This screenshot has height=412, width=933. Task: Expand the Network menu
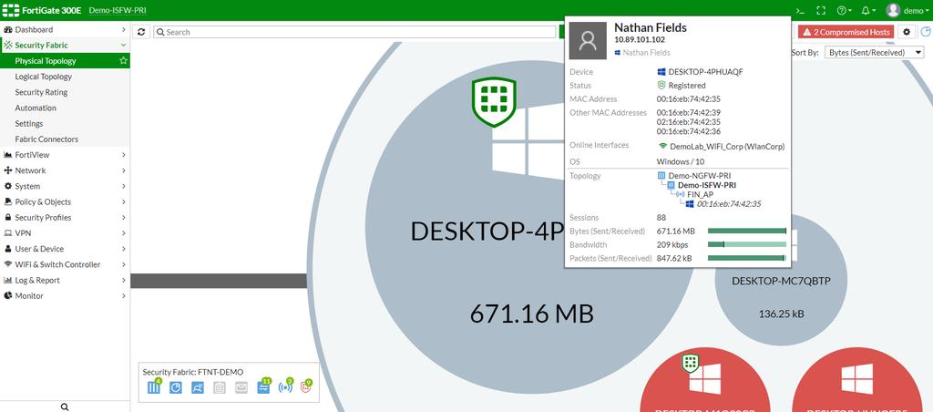tap(65, 170)
